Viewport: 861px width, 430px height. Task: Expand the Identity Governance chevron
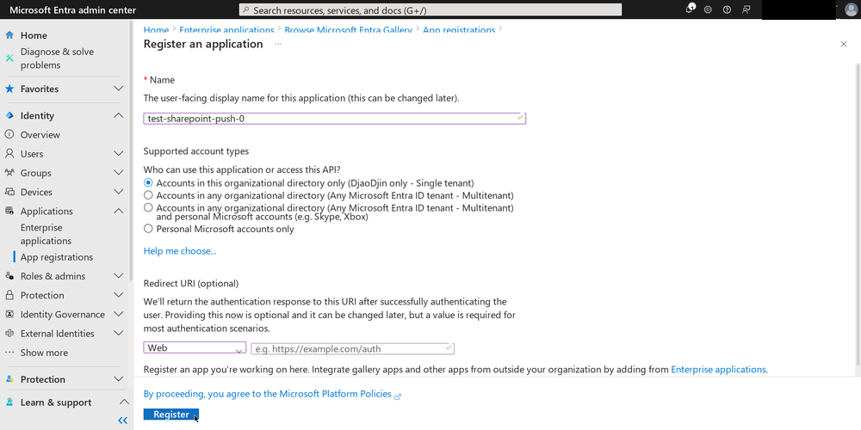[119, 314]
